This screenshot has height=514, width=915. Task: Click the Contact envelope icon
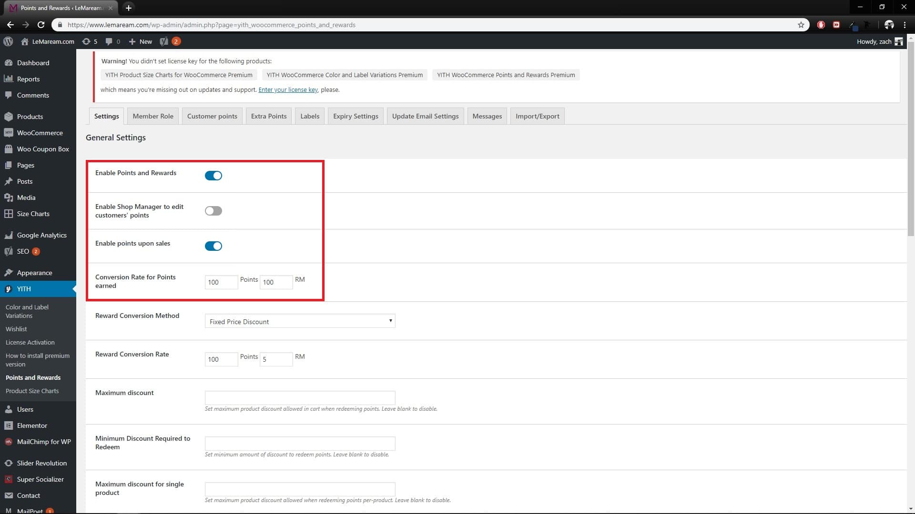point(9,495)
